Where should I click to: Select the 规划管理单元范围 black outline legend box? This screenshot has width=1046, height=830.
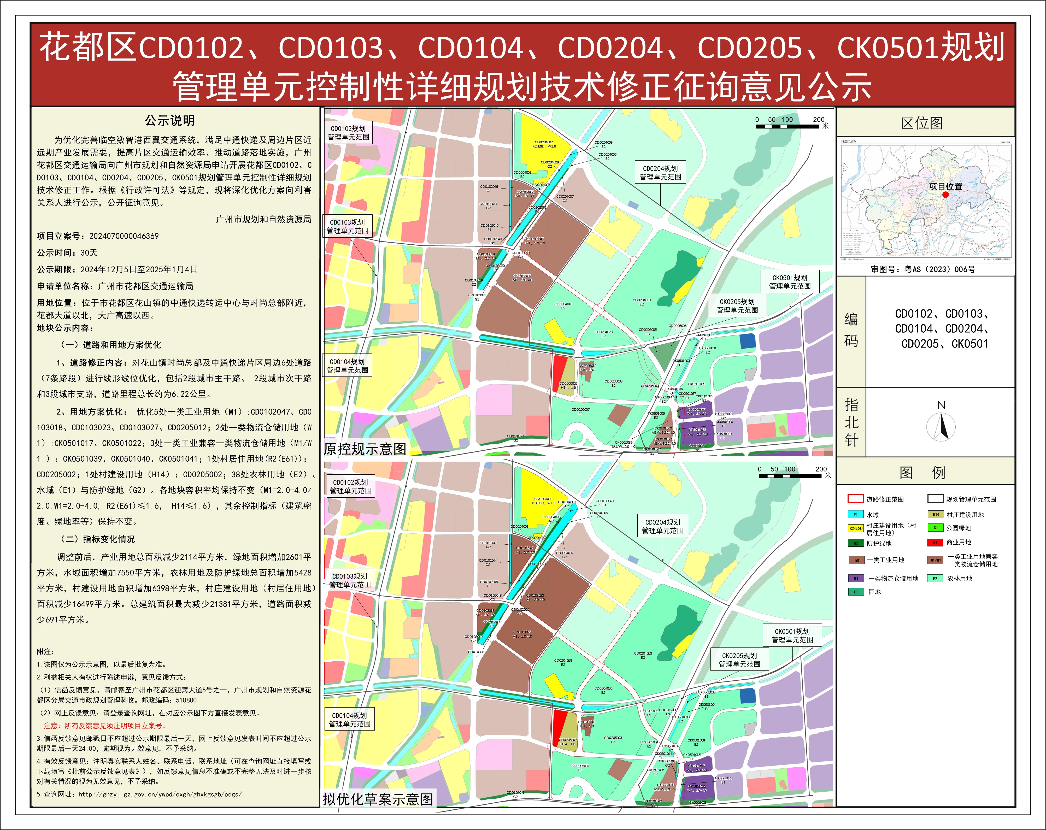pyautogui.click(x=935, y=499)
